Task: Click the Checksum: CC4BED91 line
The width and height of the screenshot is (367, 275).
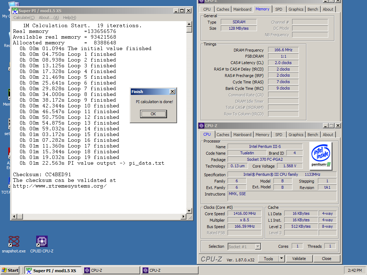Action: [x=42, y=174]
